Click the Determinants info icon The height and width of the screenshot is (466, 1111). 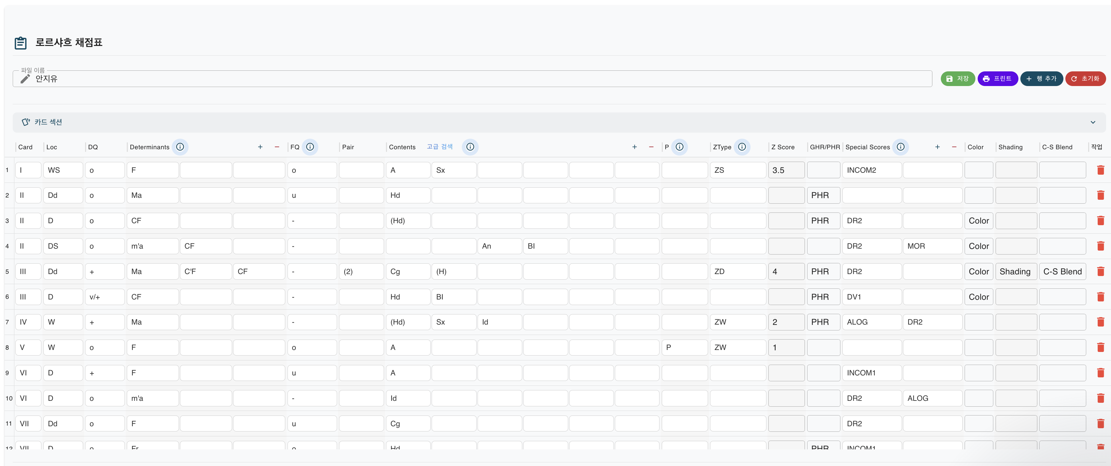click(180, 147)
